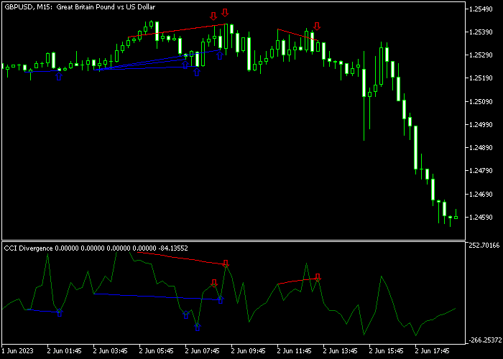Select the 1.24890 price scale label
This screenshot has width=503, height=359.
click(481, 148)
